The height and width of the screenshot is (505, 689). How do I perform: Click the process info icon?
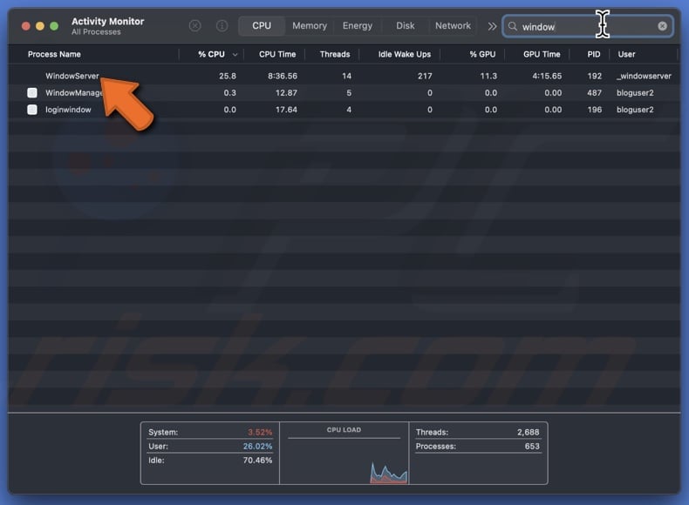[222, 26]
